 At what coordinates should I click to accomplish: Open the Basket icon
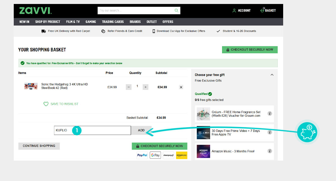[262, 10]
